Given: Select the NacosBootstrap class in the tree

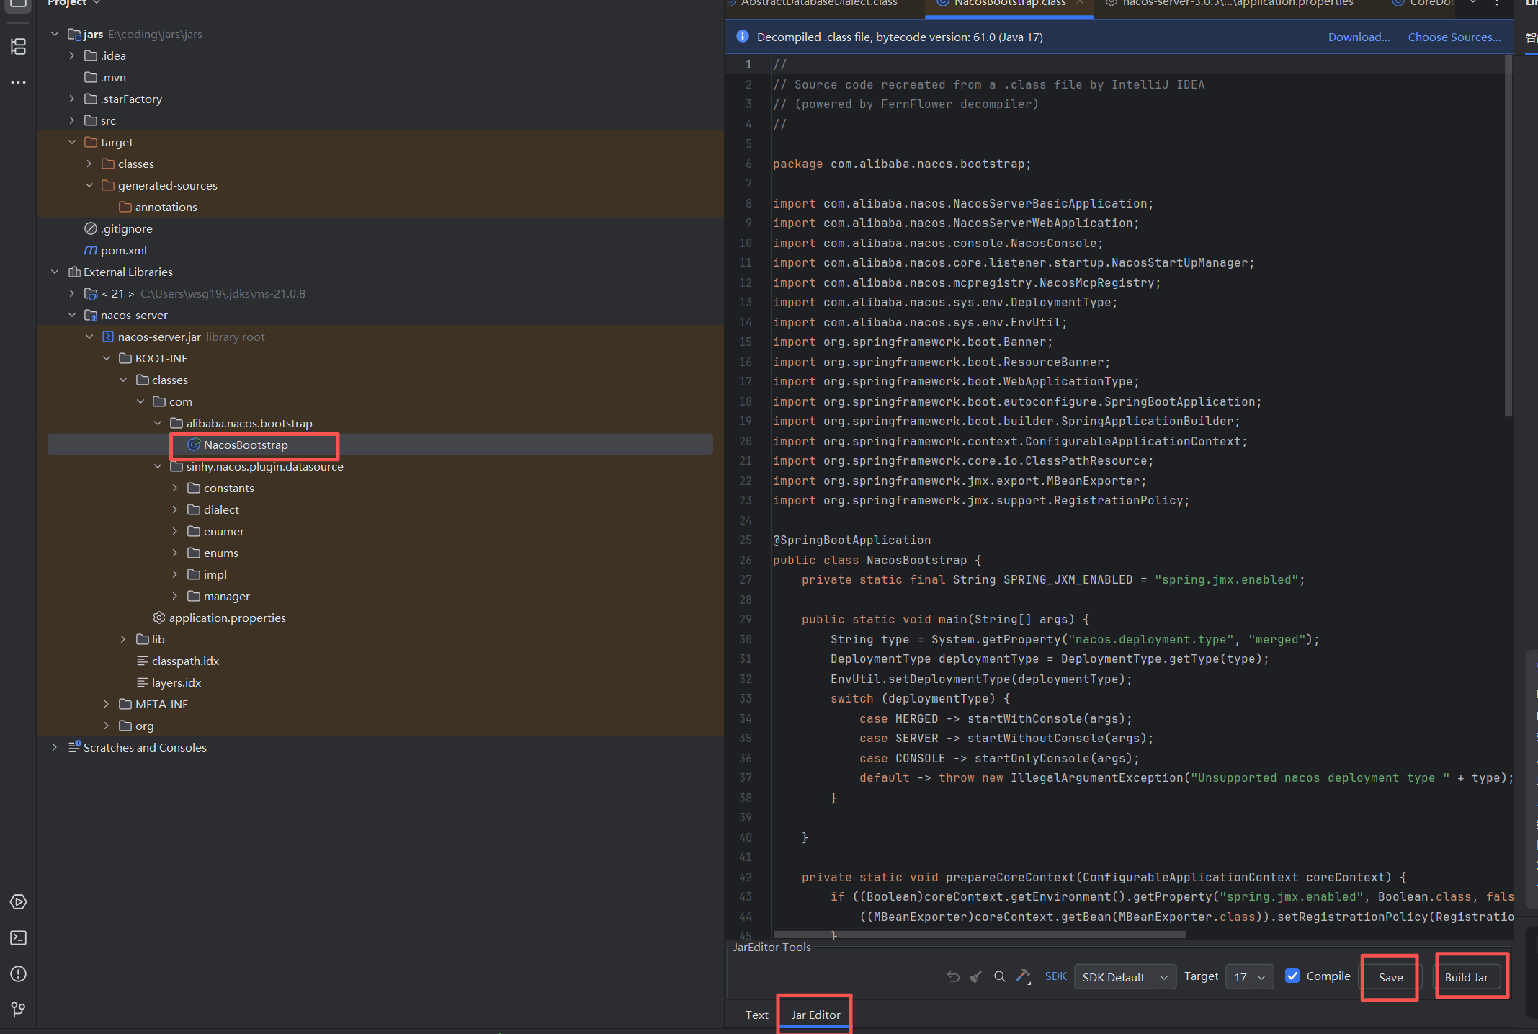Looking at the screenshot, I should [x=245, y=445].
